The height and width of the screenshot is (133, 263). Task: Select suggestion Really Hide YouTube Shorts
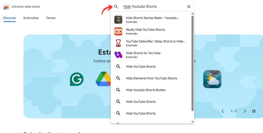pyautogui.click(x=151, y=31)
